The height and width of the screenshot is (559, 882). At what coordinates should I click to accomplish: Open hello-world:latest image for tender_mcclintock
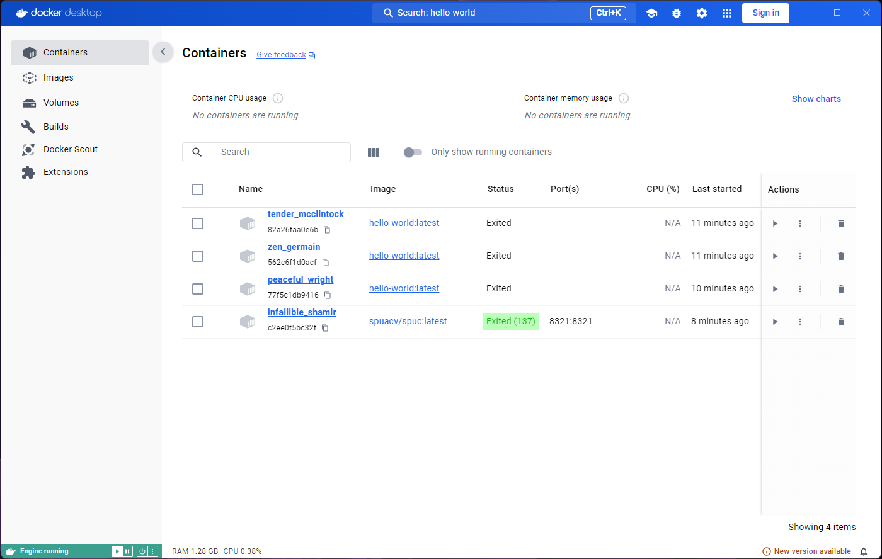coord(404,223)
